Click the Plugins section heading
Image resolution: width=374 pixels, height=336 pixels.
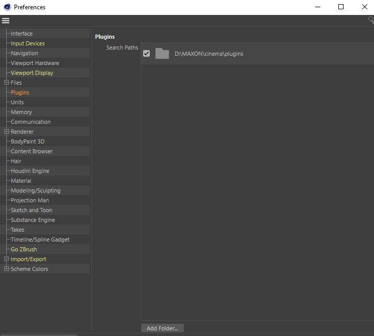(105, 37)
